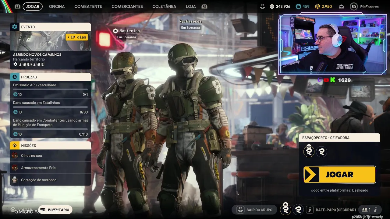The width and height of the screenshot is (390, 219).
Task: Select the ESPAÇOPORTO - CEIFADORA map header
Action: pos(339,137)
